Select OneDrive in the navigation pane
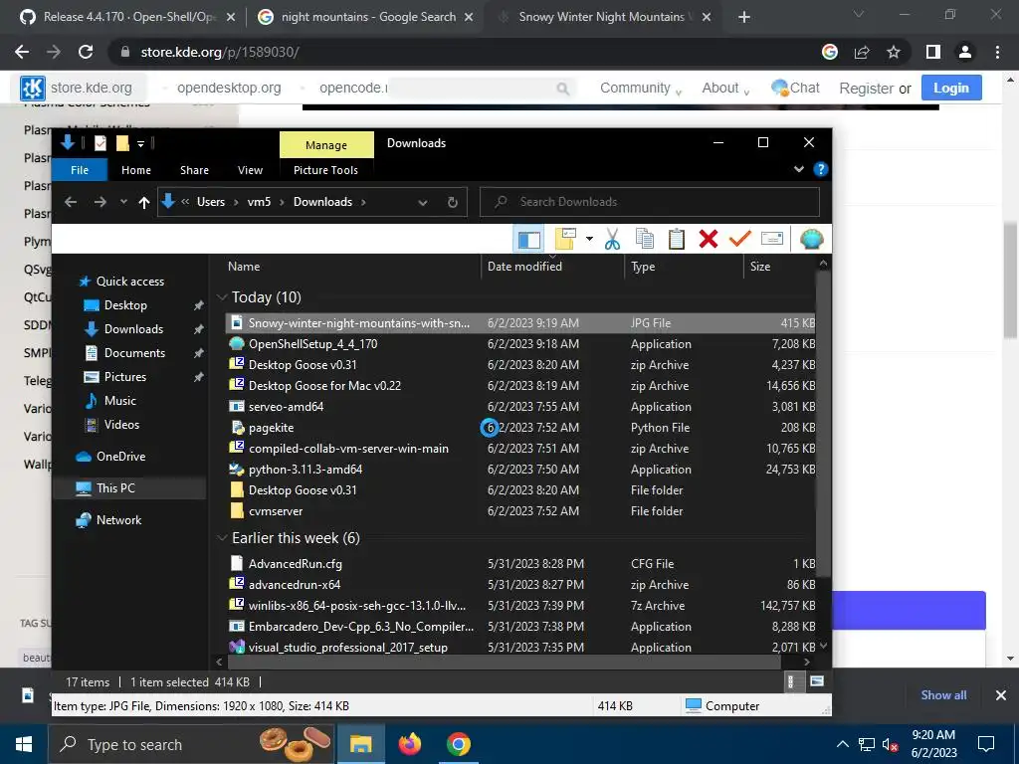The height and width of the screenshot is (764, 1019). click(119, 456)
